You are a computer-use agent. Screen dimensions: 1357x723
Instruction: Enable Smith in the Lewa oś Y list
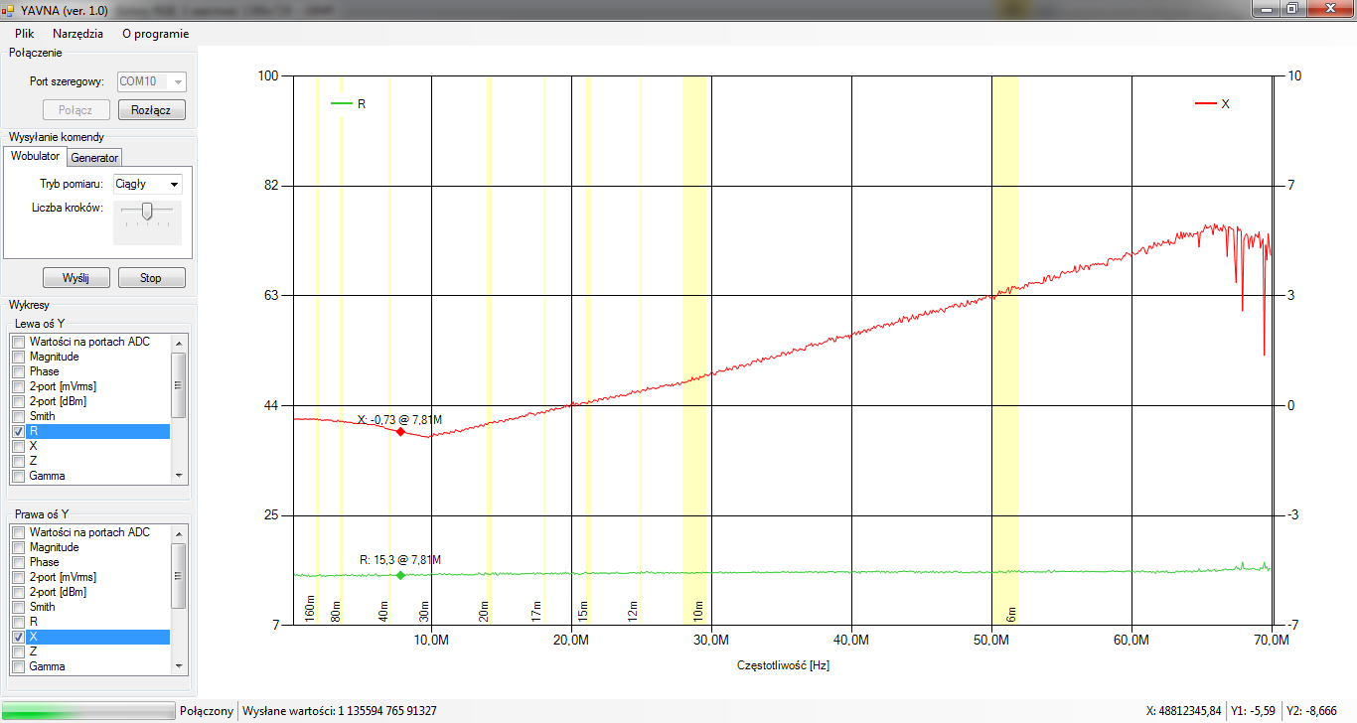[x=18, y=417]
